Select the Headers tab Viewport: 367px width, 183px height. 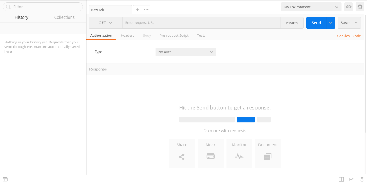click(x=127, y=36)
